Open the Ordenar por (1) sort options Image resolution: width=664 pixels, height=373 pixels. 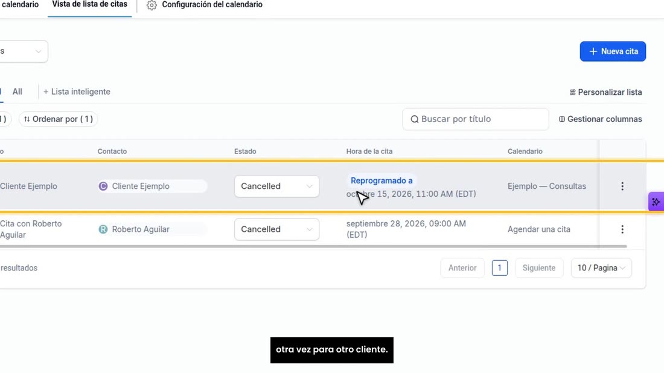[59, 120]
